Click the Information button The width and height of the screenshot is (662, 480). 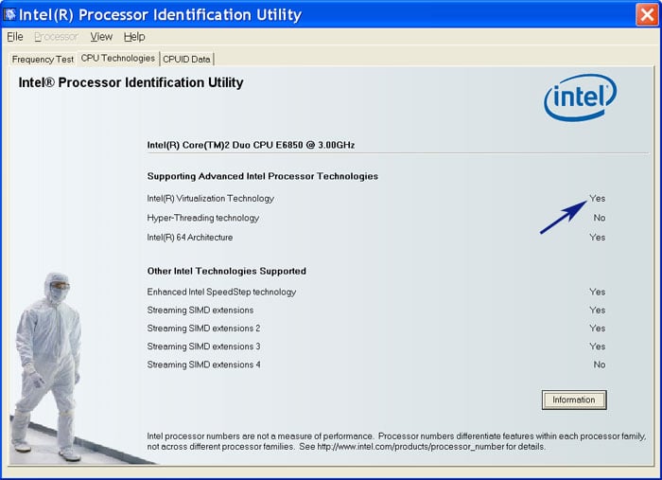click(x=574, y=400)
